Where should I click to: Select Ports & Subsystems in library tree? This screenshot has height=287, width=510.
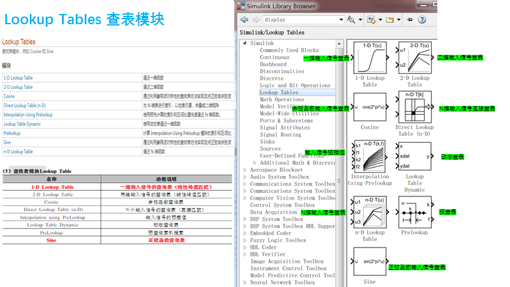[286, 121]
